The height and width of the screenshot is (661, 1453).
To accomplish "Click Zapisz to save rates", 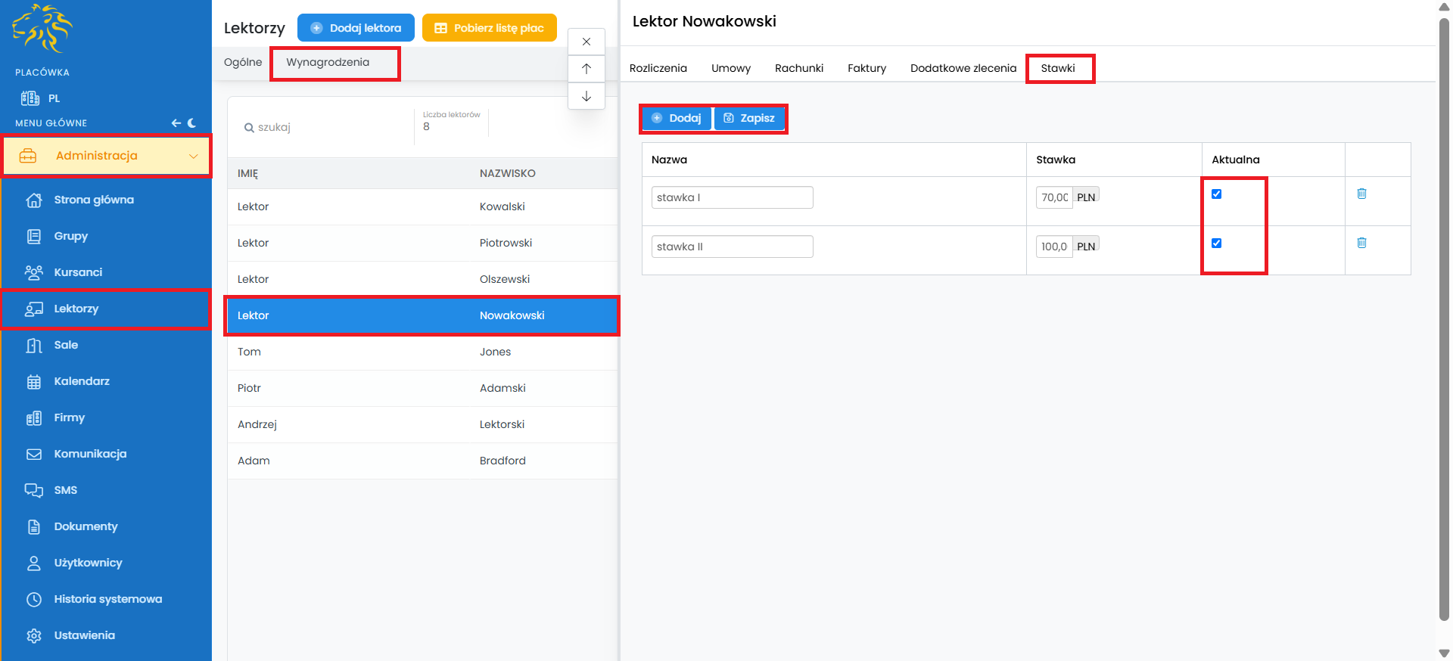I will pyautogui.click(x=749, y=118).
